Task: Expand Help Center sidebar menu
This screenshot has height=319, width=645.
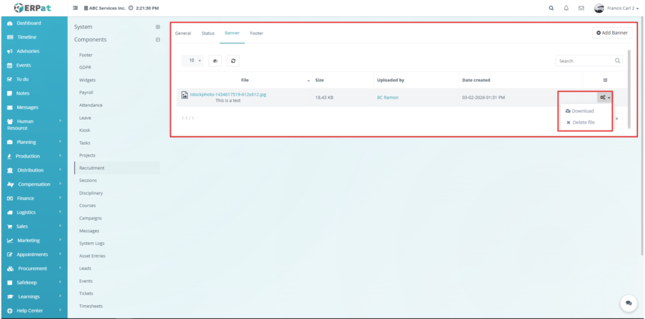Action: pos(34,310)
